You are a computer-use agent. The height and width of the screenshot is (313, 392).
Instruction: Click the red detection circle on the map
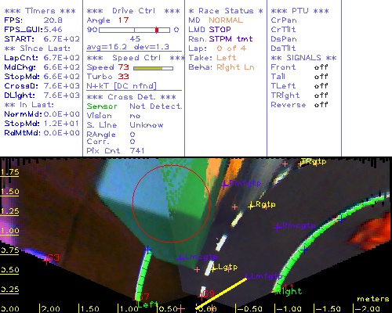click(x=171, y=203)
